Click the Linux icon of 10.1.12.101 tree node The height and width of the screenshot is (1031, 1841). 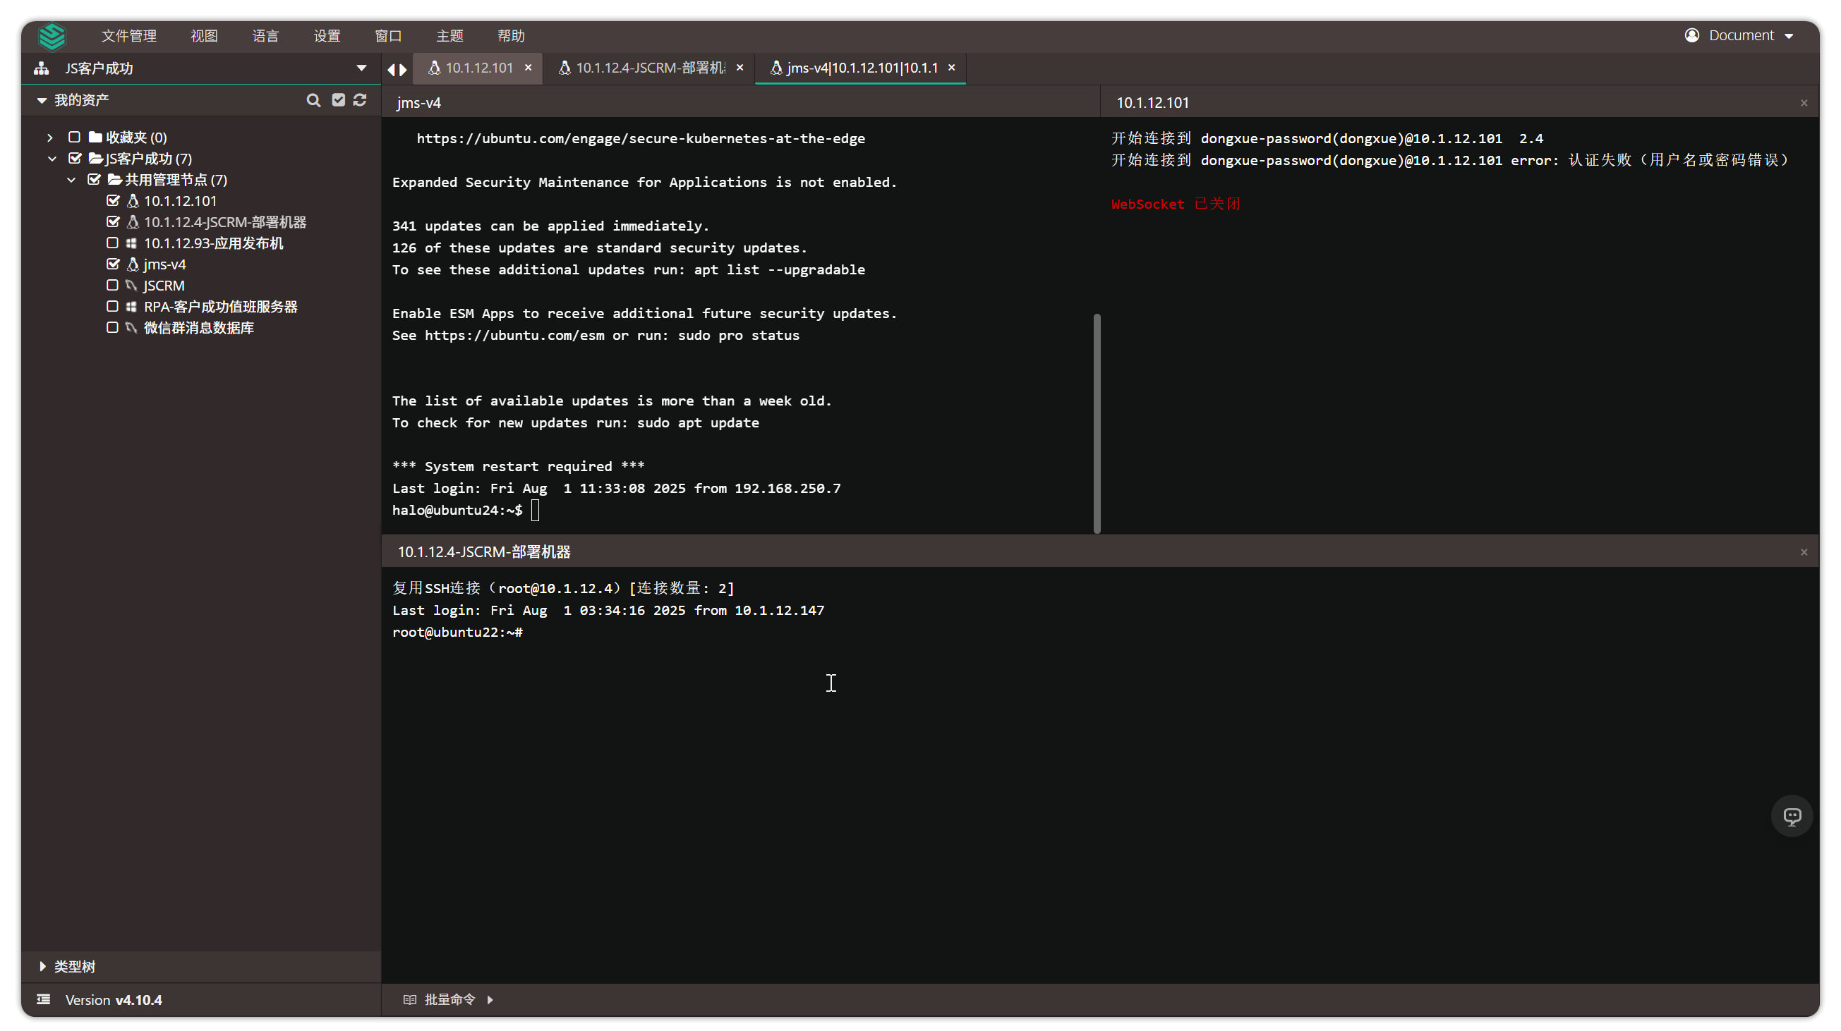pos(132,201)
